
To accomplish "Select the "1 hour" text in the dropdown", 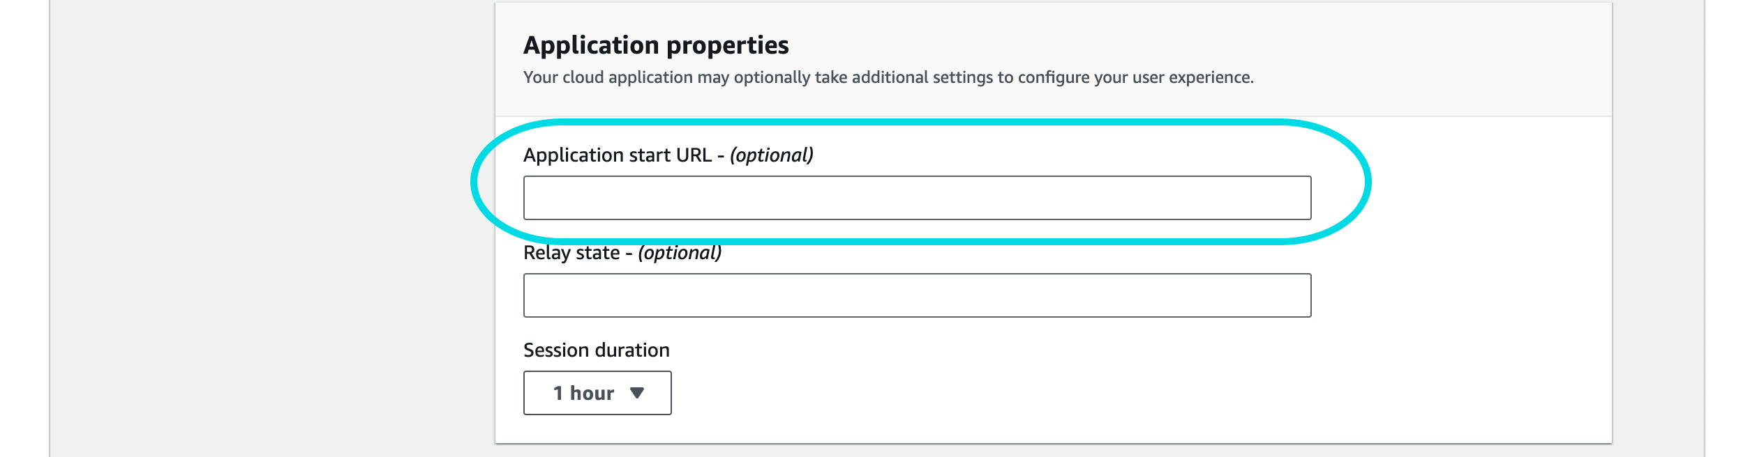I will (x=583, y=393).
